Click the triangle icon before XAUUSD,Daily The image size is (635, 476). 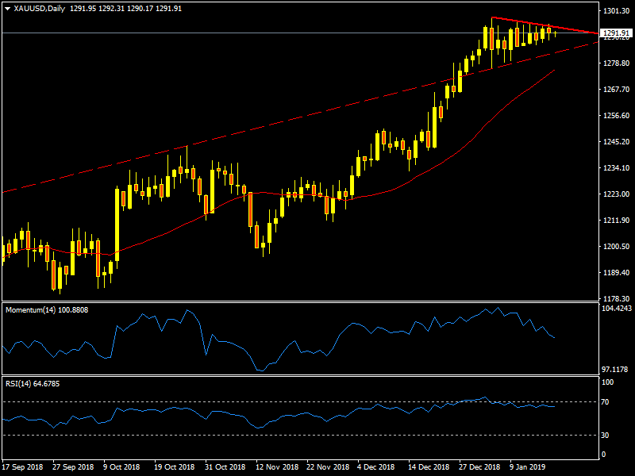pos(7,8)
